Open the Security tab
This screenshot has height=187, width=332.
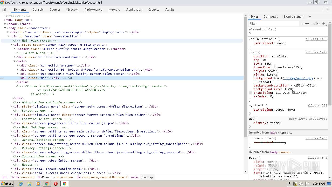coord(154,9)
